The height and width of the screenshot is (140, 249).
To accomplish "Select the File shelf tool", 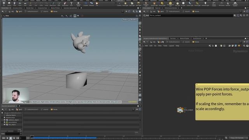I will coord(97,3).
